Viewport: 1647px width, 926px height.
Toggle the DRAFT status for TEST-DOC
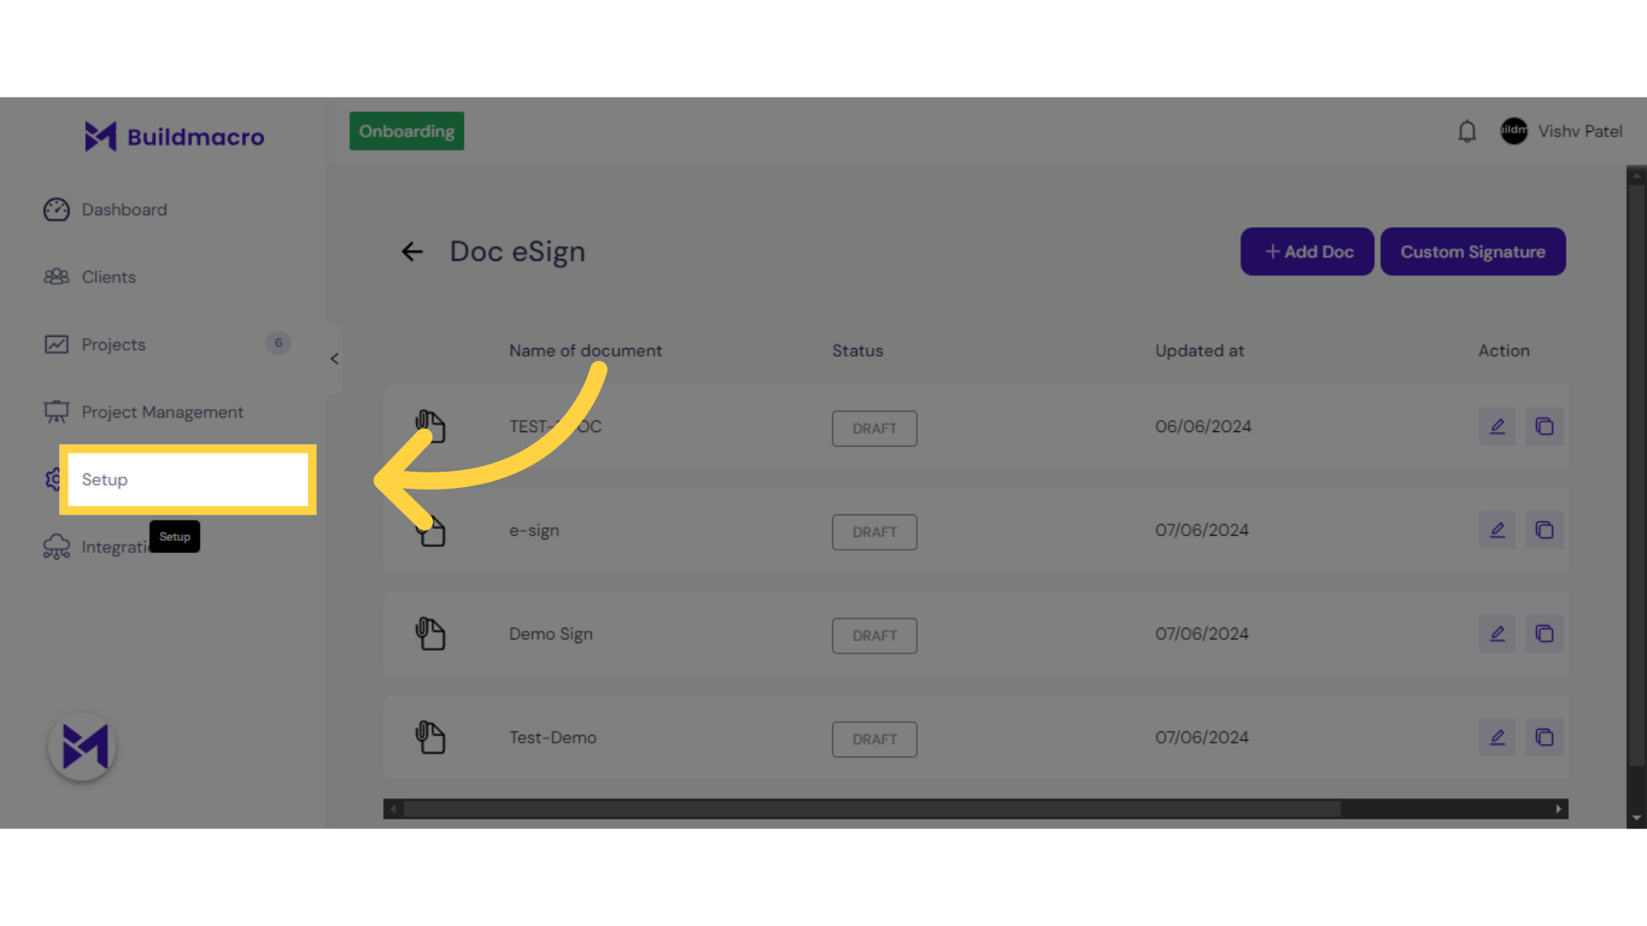point(874,427)
